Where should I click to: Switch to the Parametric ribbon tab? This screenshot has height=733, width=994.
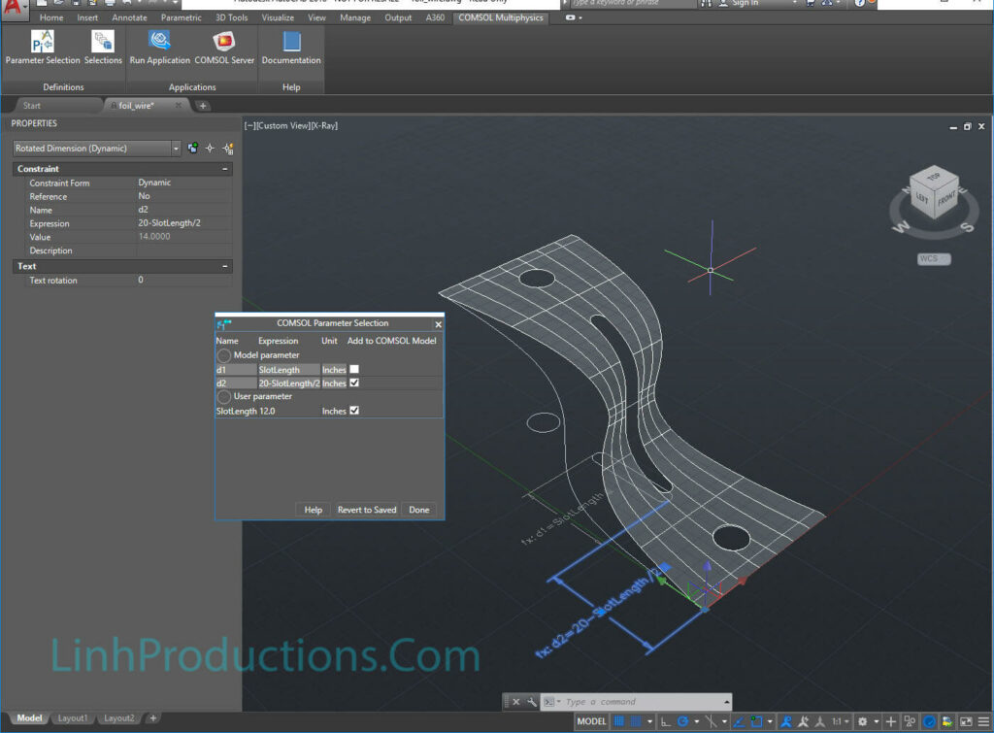click(x=181, y=17)
